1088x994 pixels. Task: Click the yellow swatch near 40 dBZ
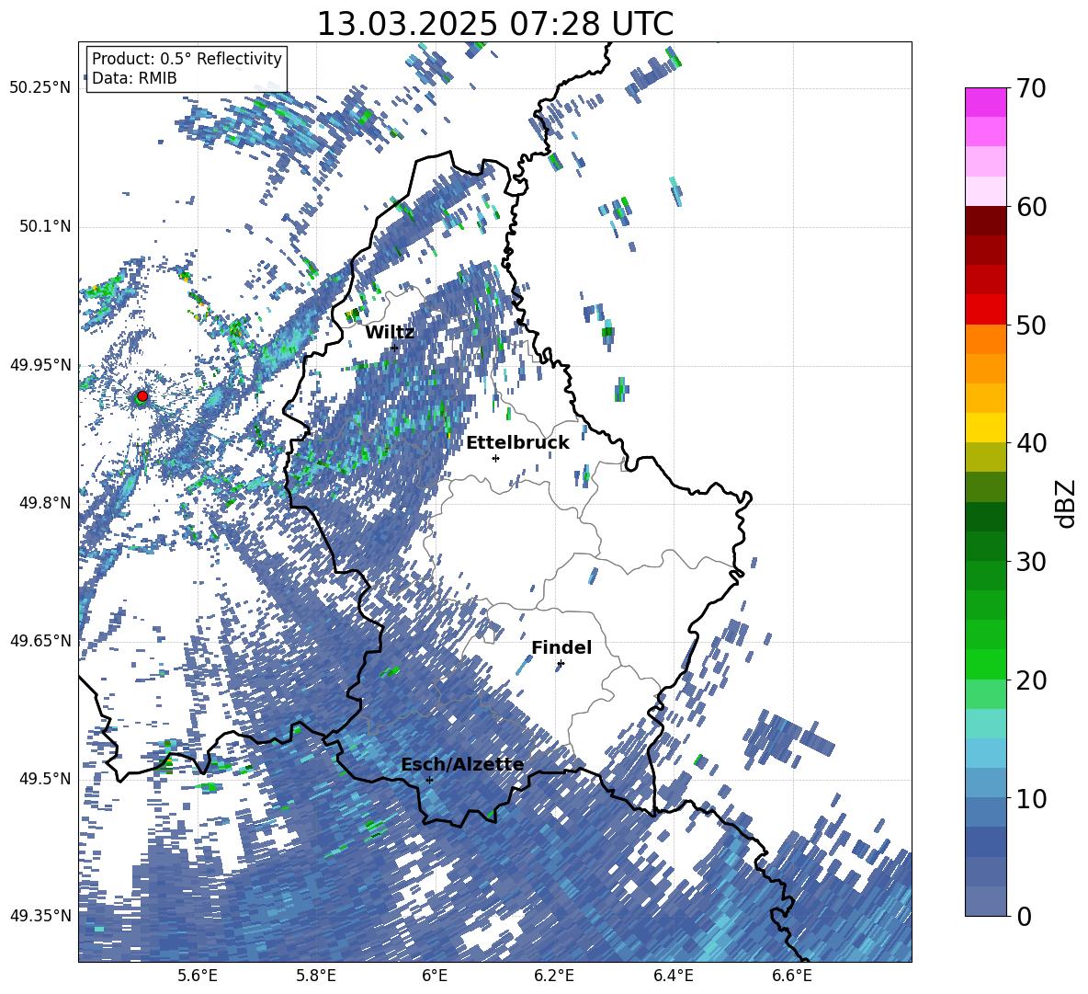(x=985, y=428)
